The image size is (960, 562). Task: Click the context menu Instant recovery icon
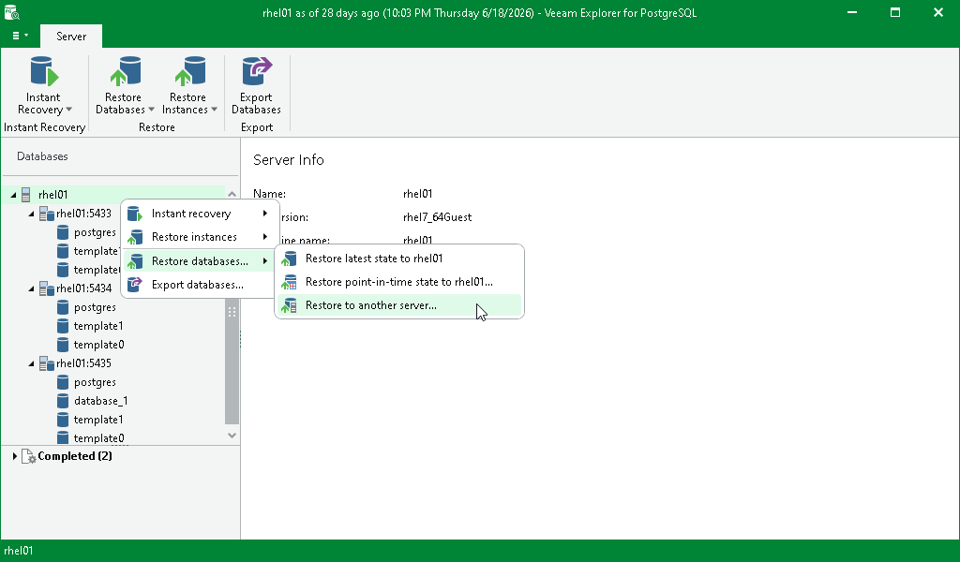135,214
